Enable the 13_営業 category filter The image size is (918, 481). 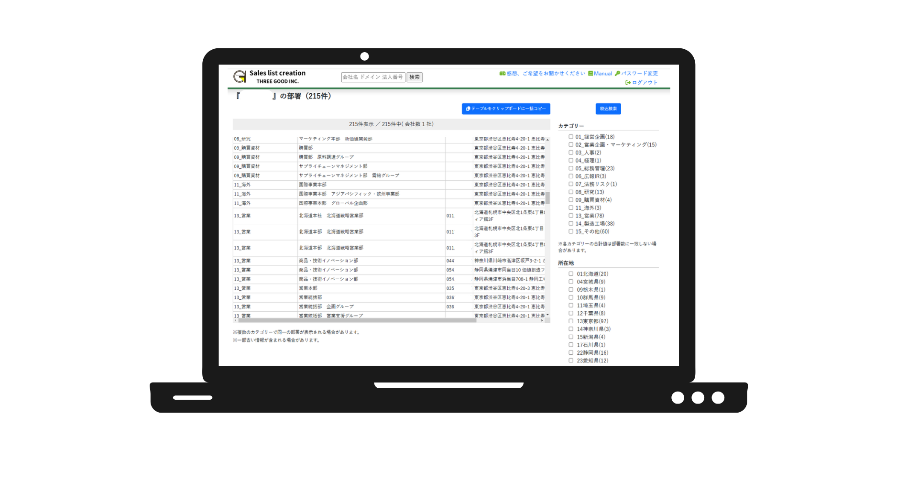tap(571, 216)
